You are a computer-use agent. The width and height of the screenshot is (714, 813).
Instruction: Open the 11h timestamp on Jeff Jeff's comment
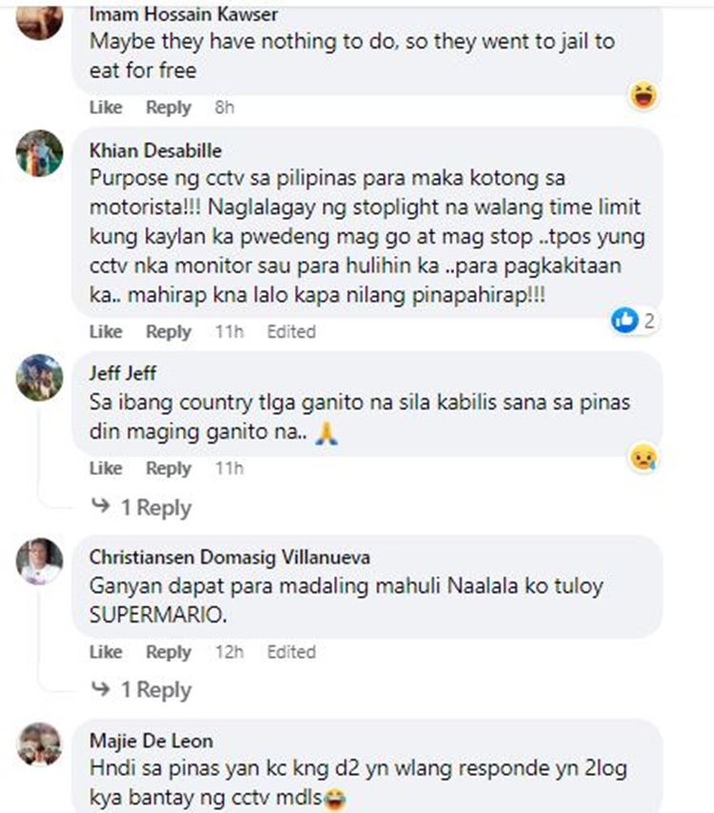[x=229, y=468]
